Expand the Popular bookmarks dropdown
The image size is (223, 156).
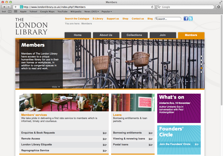(107, 12)
